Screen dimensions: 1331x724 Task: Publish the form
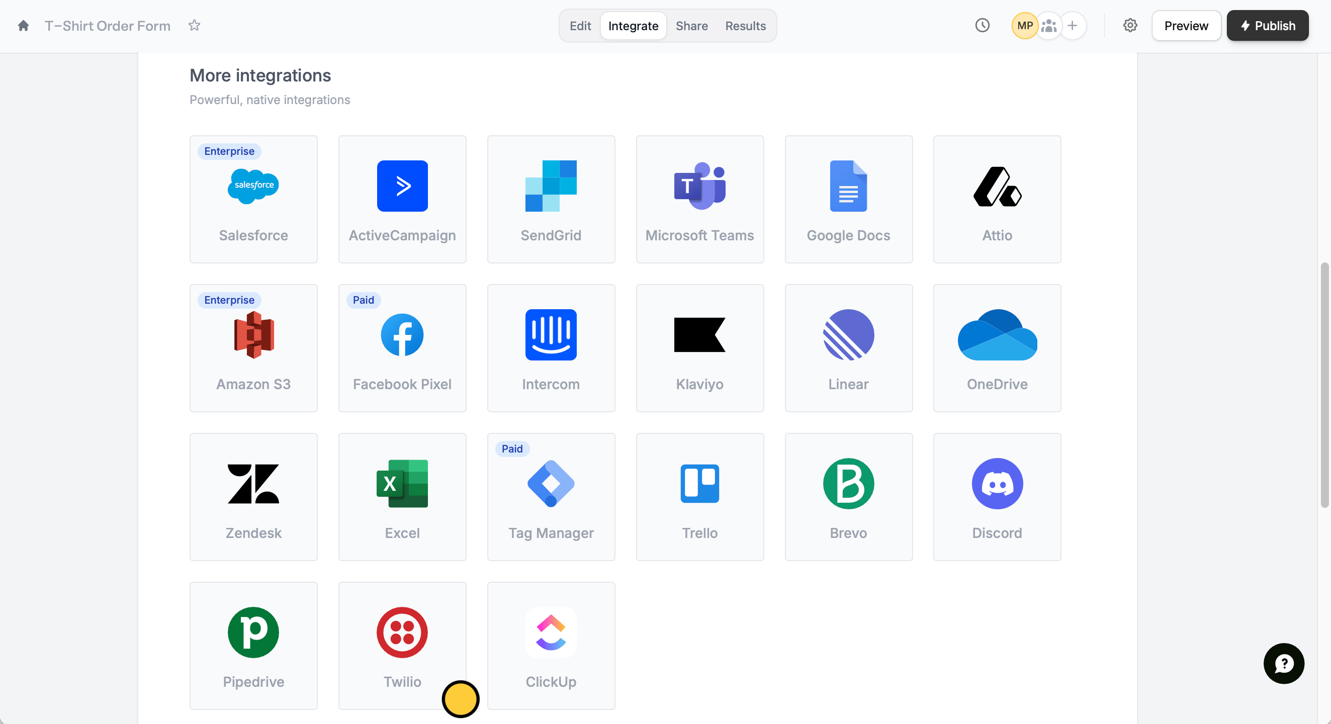point(1268,26)
